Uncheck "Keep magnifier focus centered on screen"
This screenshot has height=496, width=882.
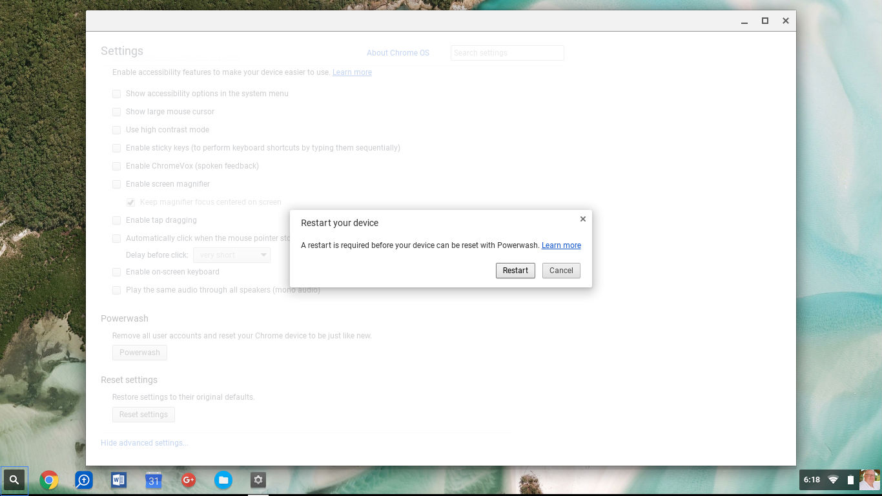(x=130, y=202)
